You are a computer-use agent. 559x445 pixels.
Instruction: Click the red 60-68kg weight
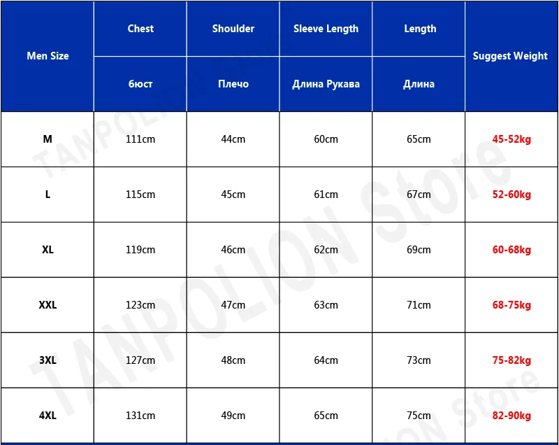point(511,250)
